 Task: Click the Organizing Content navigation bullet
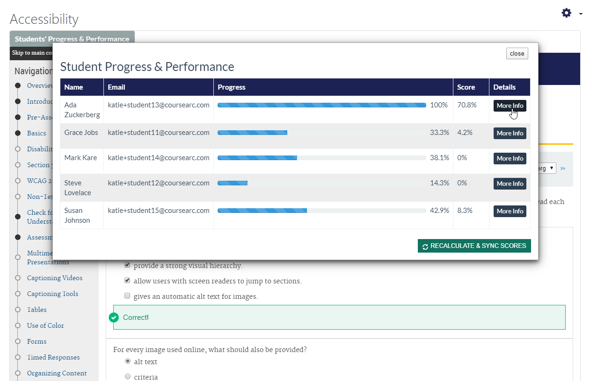pyautogui.click(x=18, y=373)
